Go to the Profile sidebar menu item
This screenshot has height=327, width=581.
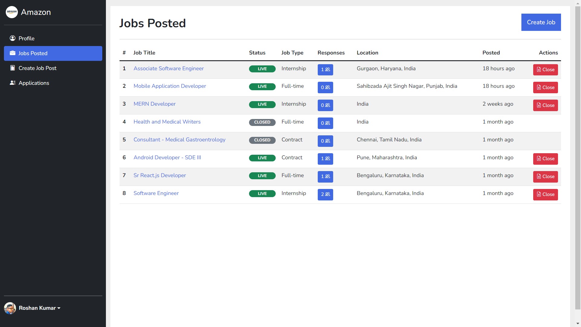(x=26, y=38)
